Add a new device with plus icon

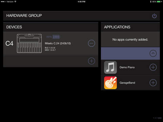(x=91, y=61)
